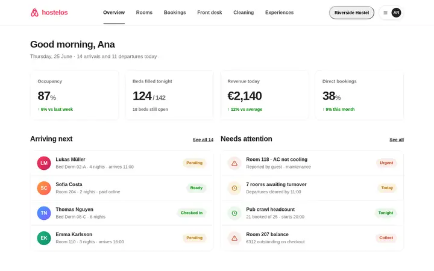Click Thomas Nguyen's Checked in badge

tap(192, 213)
